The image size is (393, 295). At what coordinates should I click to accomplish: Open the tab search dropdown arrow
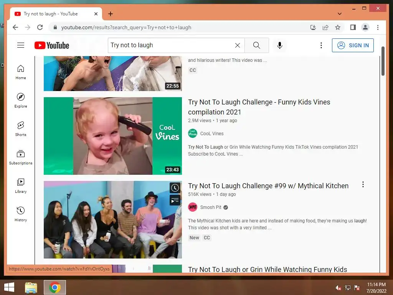pyautogui.click(x=340, y=14)
